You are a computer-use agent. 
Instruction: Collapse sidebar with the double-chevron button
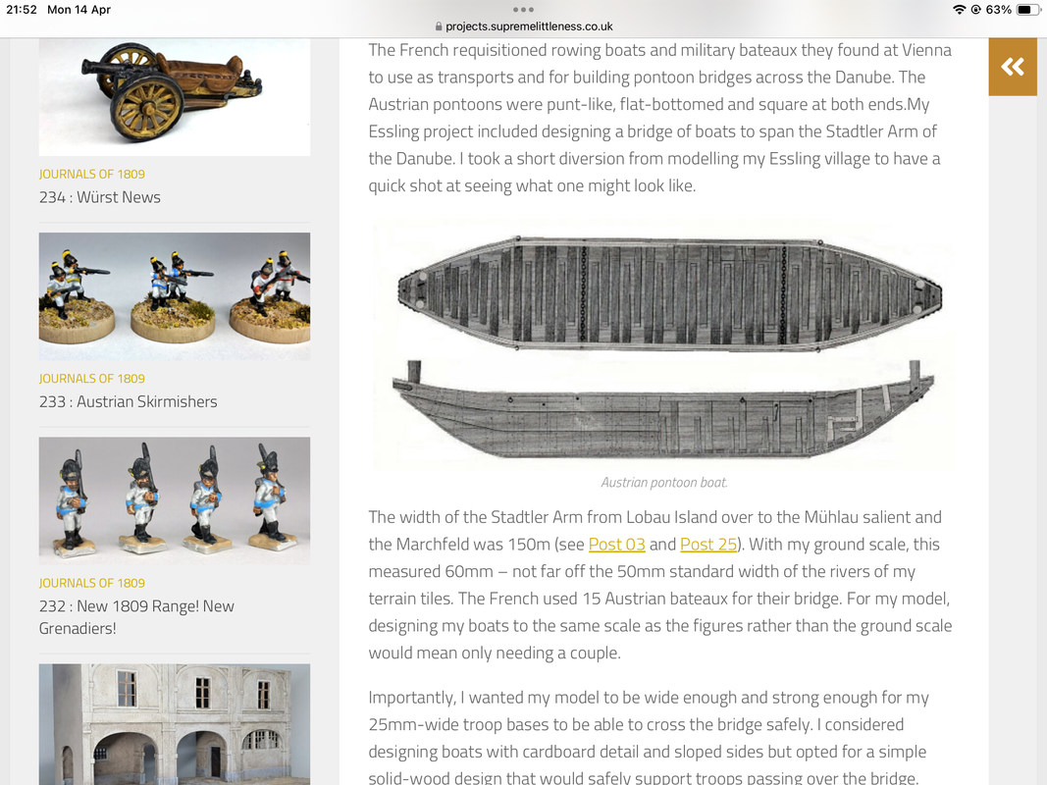click(x=1013, y=67)
